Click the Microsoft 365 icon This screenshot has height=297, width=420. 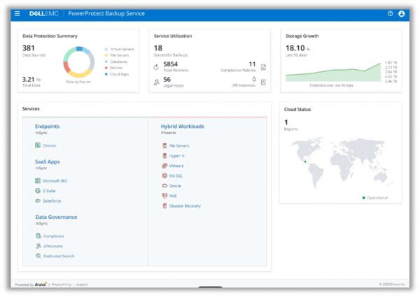click(x=38, y=181)
